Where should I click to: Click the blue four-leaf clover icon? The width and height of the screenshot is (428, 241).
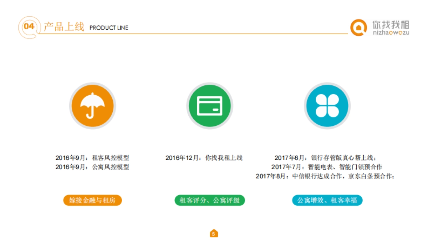tap(327, 106)
